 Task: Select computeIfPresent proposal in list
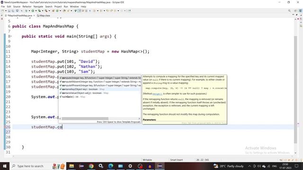100,85
